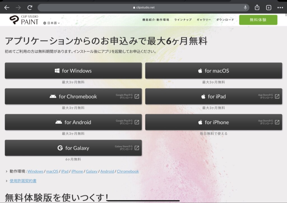Open the Galaxy system requirements link
This screenshot has height=203, width=287.
pyautogui.click(x=92, y=171)
